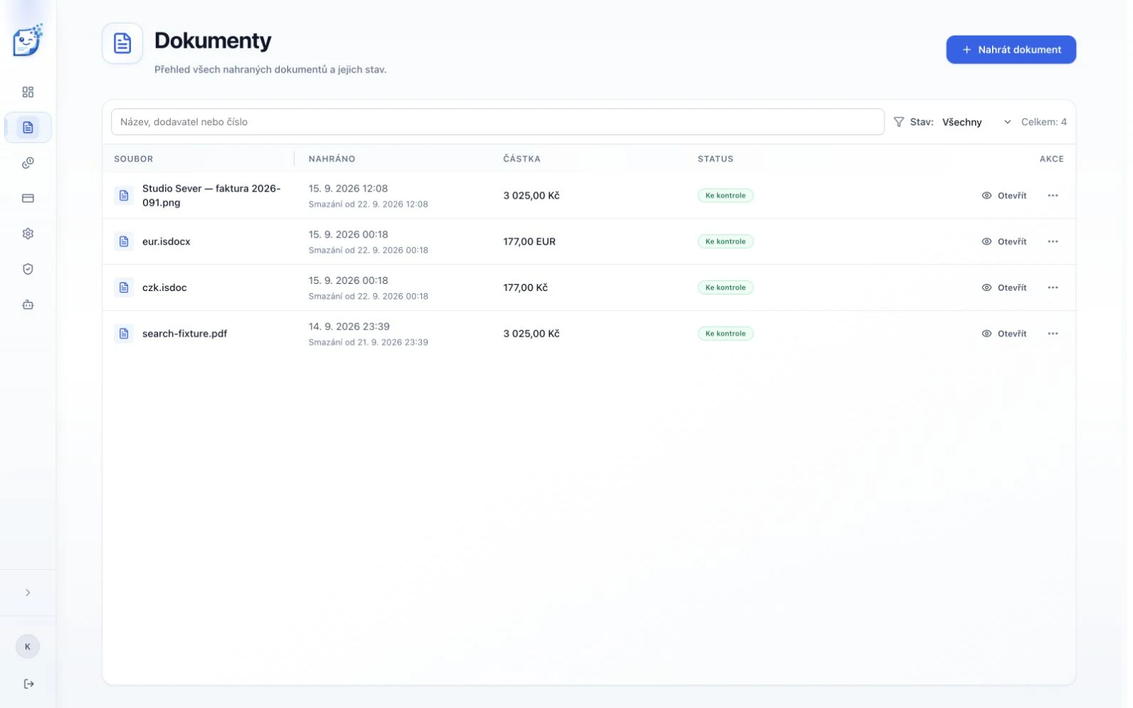The width and height of the screenshot is (1133, 708).
Task: Click the amount 177,00 Kč
Action: [525, 287]
